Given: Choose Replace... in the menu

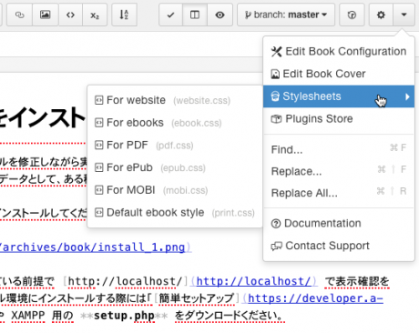Looking at the screenshot, I should [x=339, y=171].
